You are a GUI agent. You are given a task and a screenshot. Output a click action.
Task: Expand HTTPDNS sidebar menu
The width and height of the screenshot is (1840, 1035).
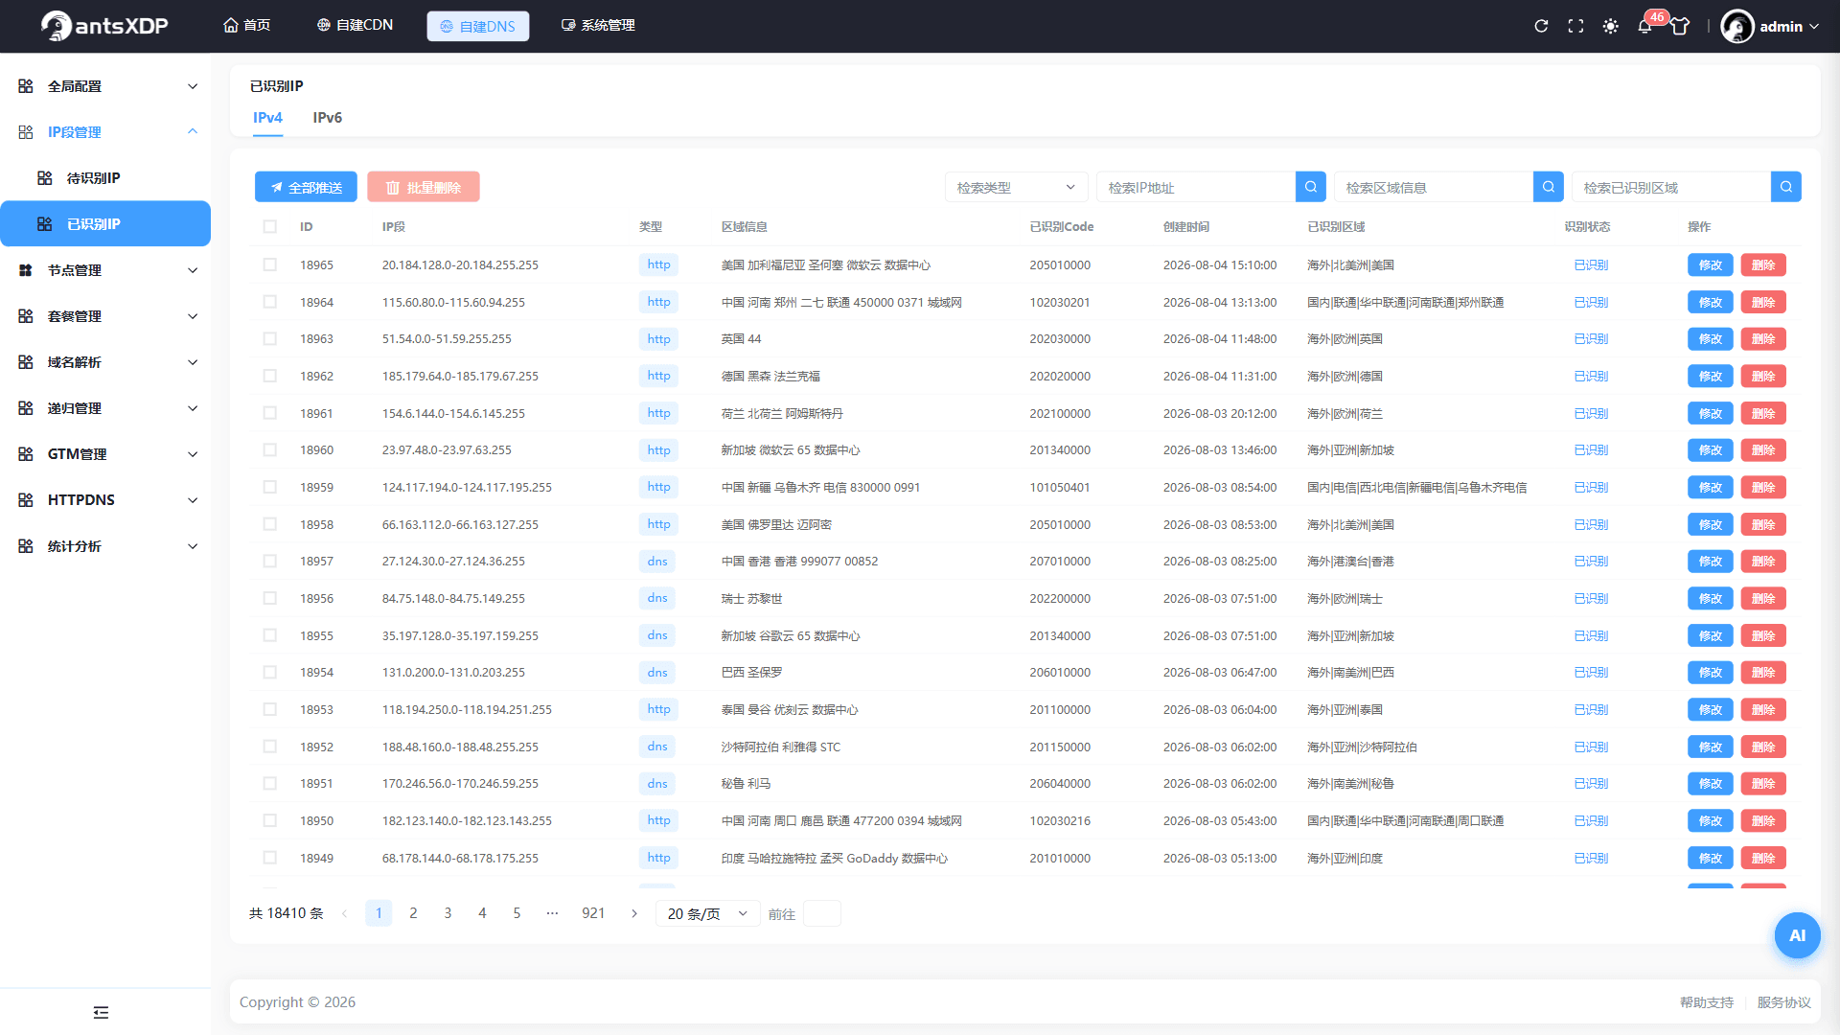[x=105, y=500]
